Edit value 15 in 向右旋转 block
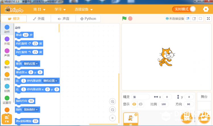 (x=35, y=43)
